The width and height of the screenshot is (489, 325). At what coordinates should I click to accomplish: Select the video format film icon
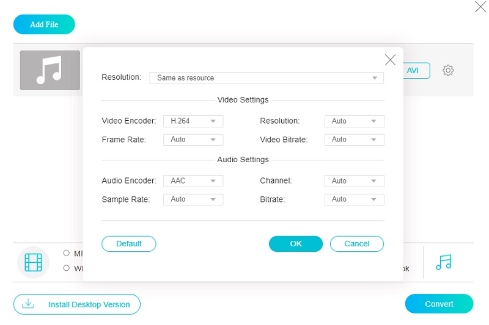click(x=33, y=262)
